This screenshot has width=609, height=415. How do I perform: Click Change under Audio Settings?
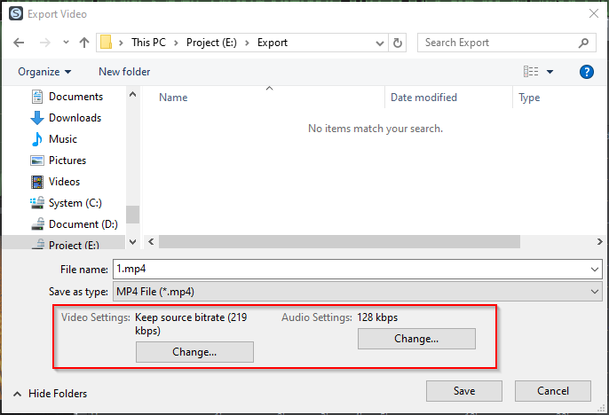pyautogui.click(x=416, y=339)
